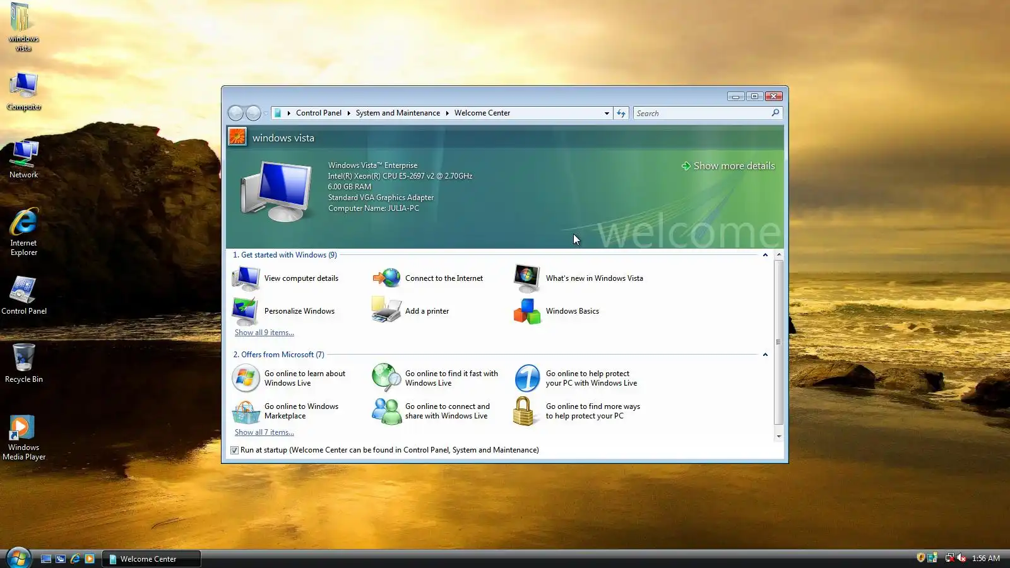Go to Control Panel breadcrumb
Viewport: 1010px width, 568px height.
(319, 113)
